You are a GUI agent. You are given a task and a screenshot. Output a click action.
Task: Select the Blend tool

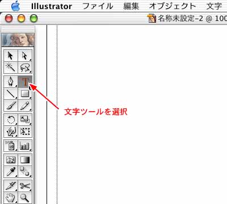[25, 172]
